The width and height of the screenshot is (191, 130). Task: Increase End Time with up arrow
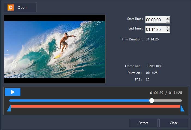(x=168, y=28)
